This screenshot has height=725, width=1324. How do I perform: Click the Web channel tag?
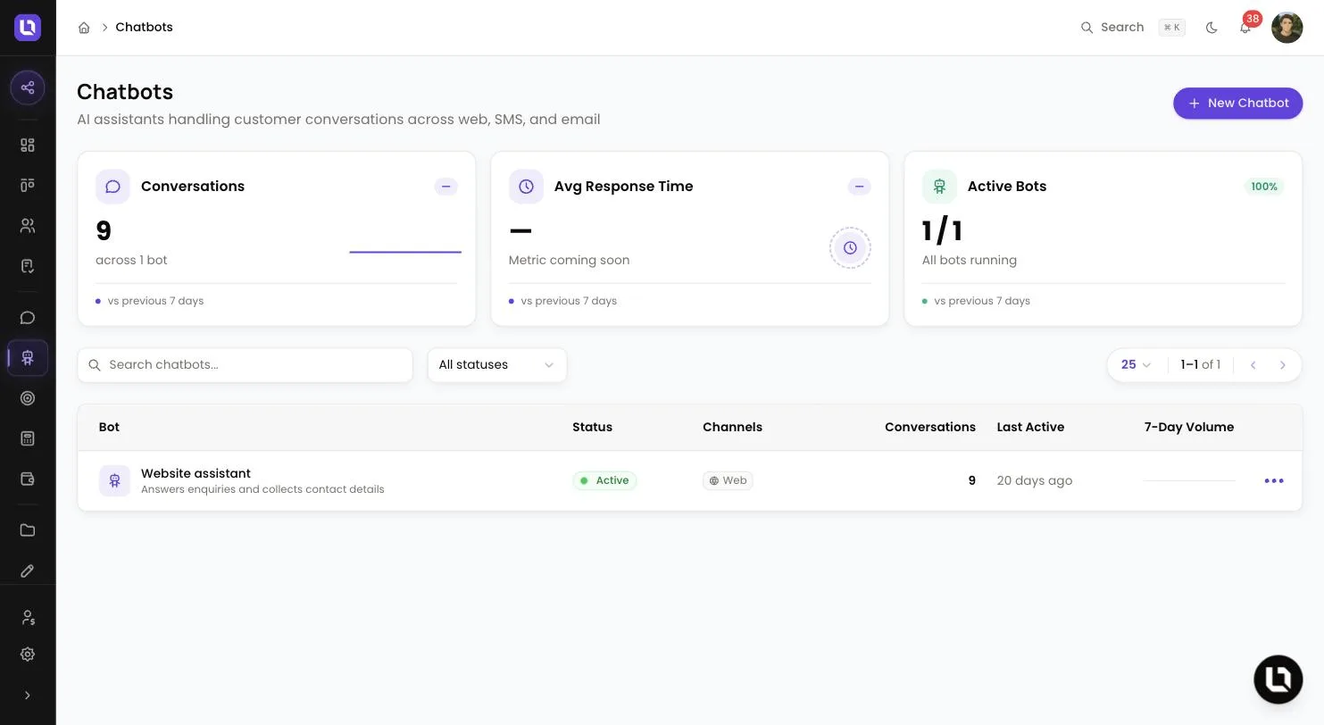(728, 480)
